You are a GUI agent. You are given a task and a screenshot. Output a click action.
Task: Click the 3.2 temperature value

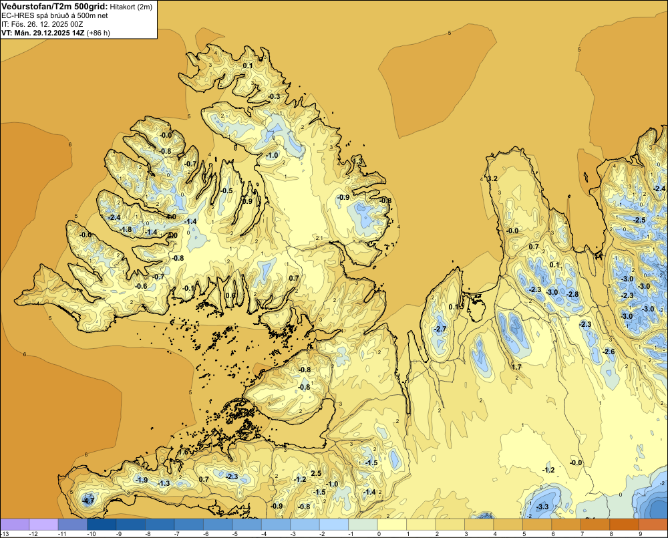[492, 178]
